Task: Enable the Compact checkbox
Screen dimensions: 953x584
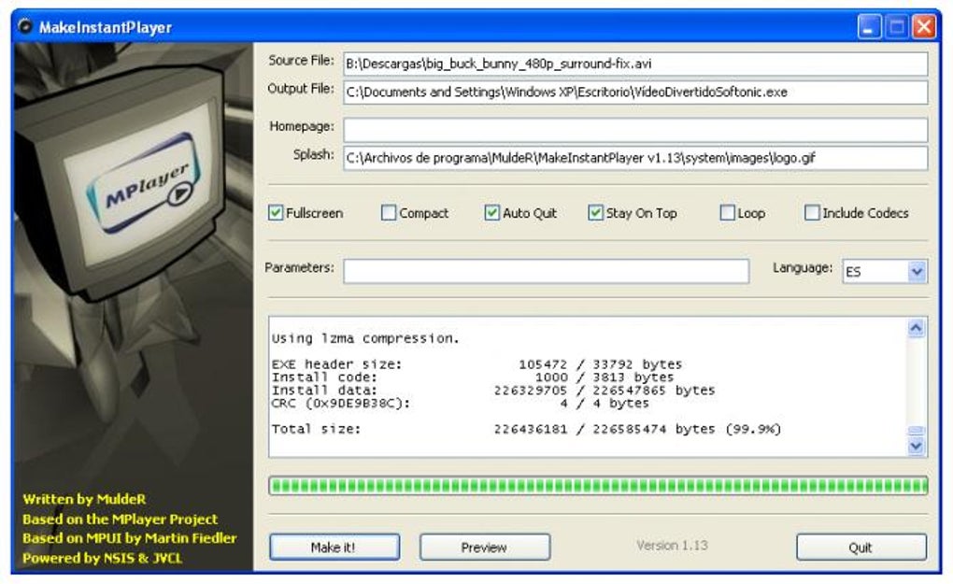Action: (389, 213)
